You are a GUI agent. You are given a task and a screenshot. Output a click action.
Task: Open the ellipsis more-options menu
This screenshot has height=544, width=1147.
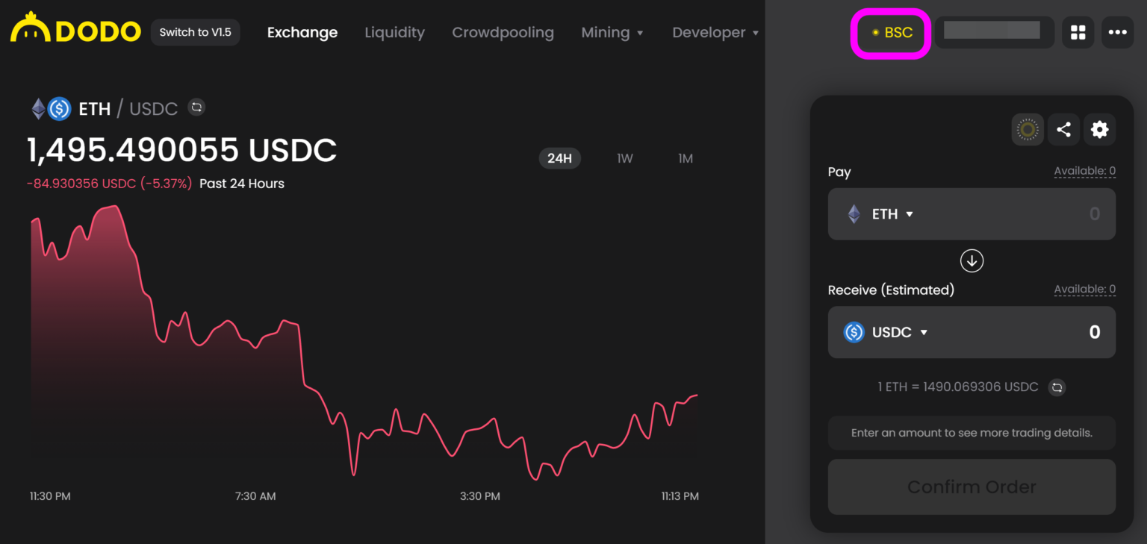click(1118, 32)
